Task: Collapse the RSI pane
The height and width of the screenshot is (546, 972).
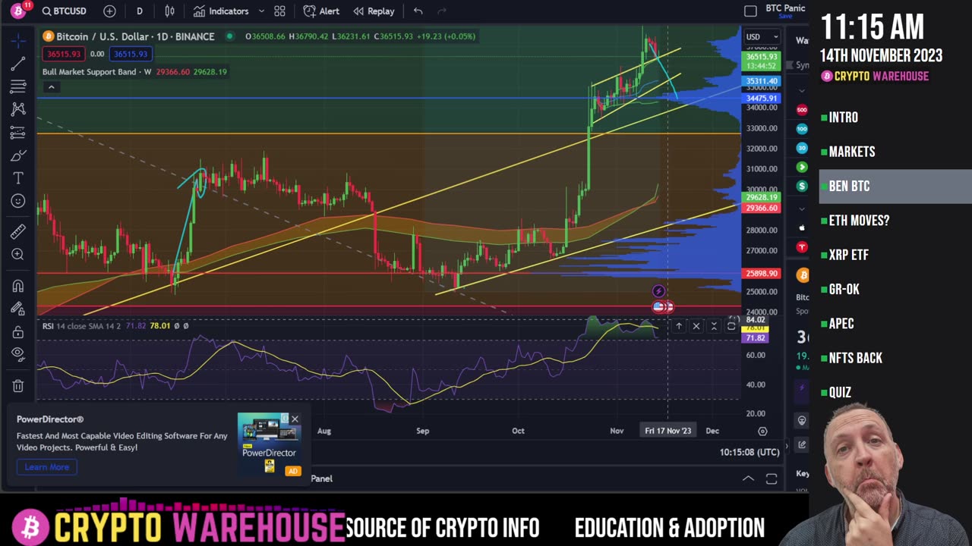Action: coord(714,326)
